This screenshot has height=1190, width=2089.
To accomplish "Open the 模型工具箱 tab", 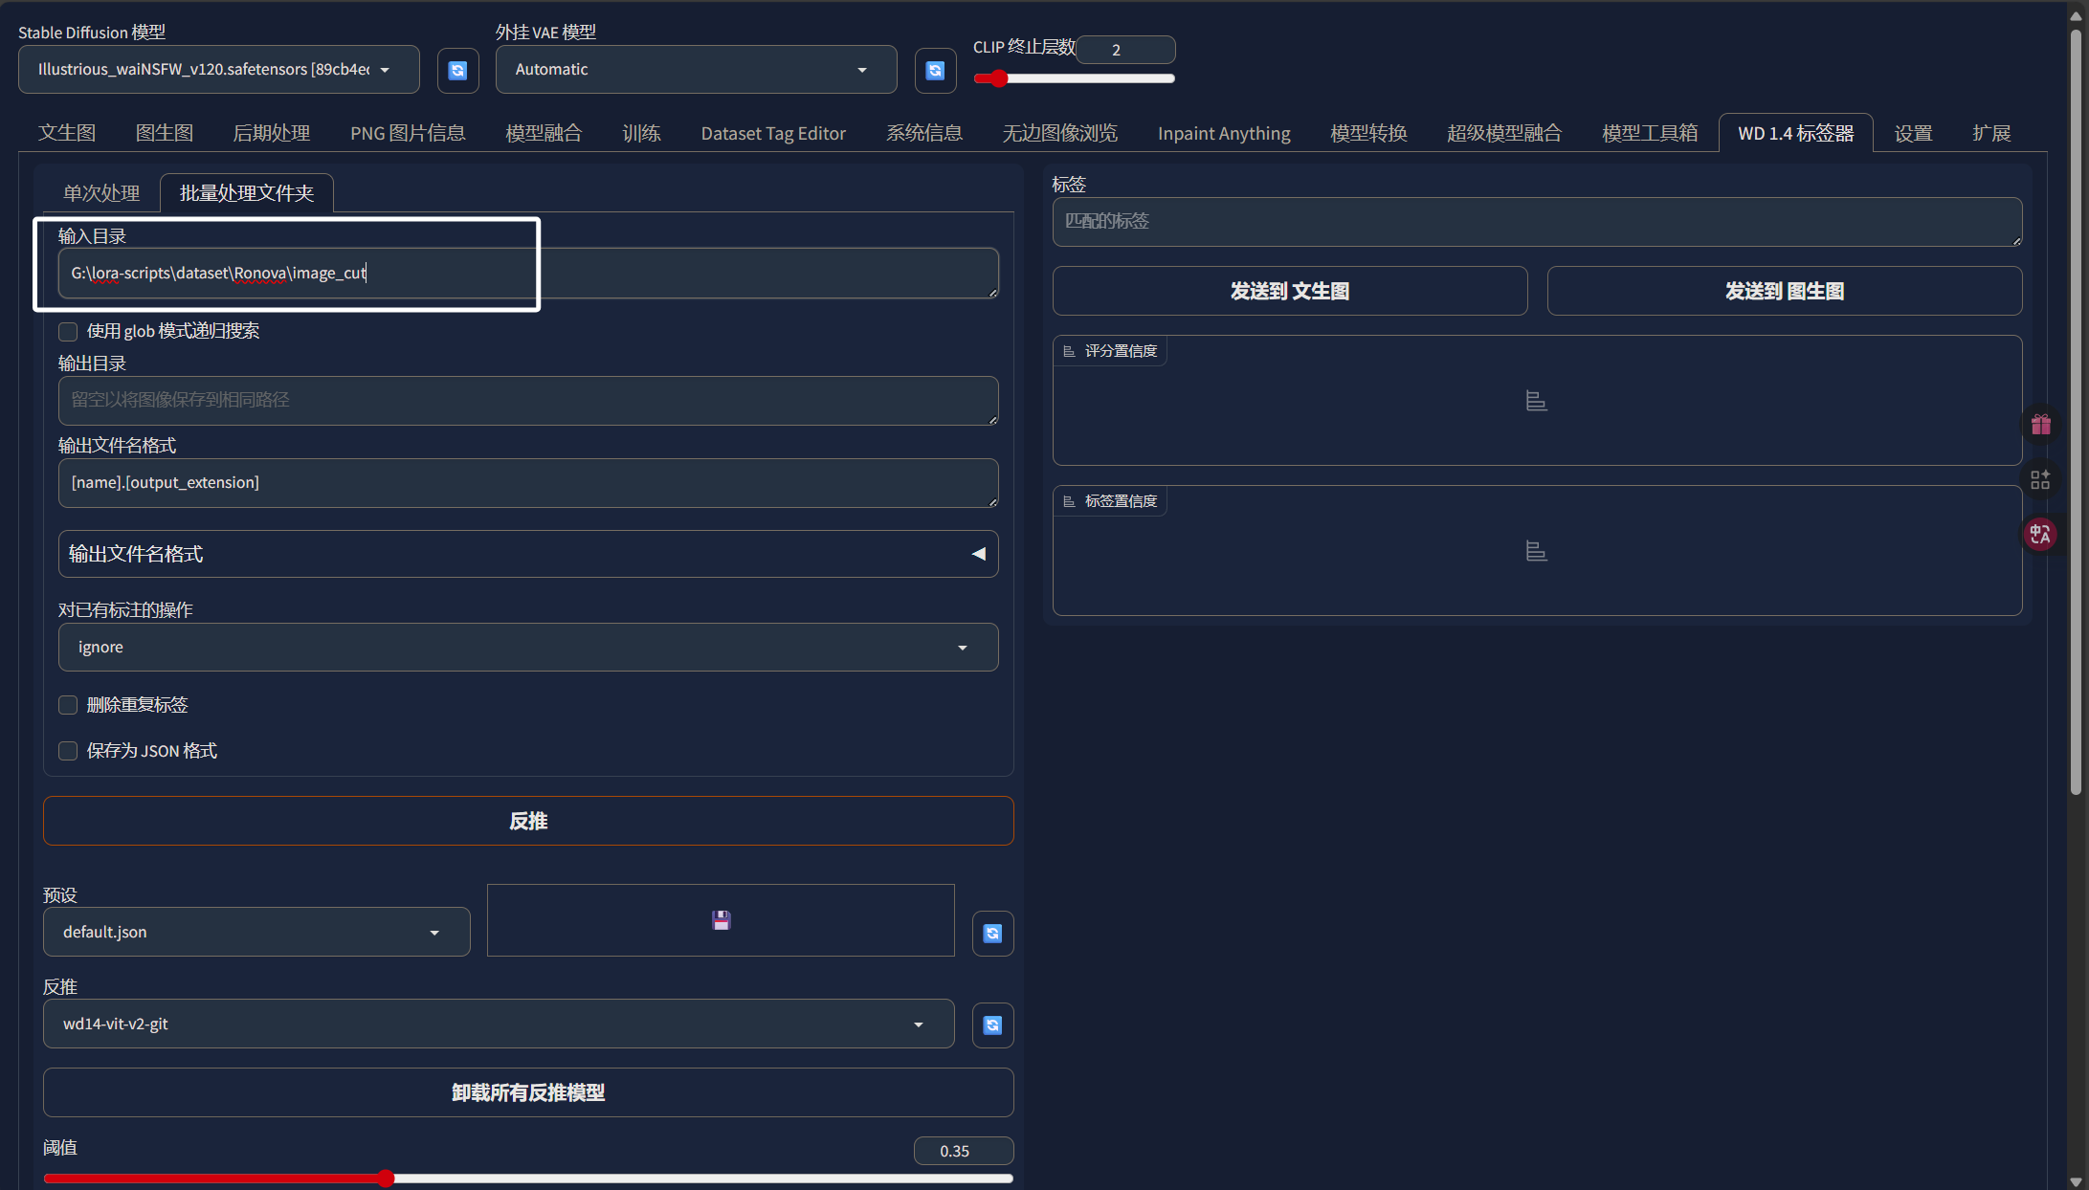I will click(1650, 133).
